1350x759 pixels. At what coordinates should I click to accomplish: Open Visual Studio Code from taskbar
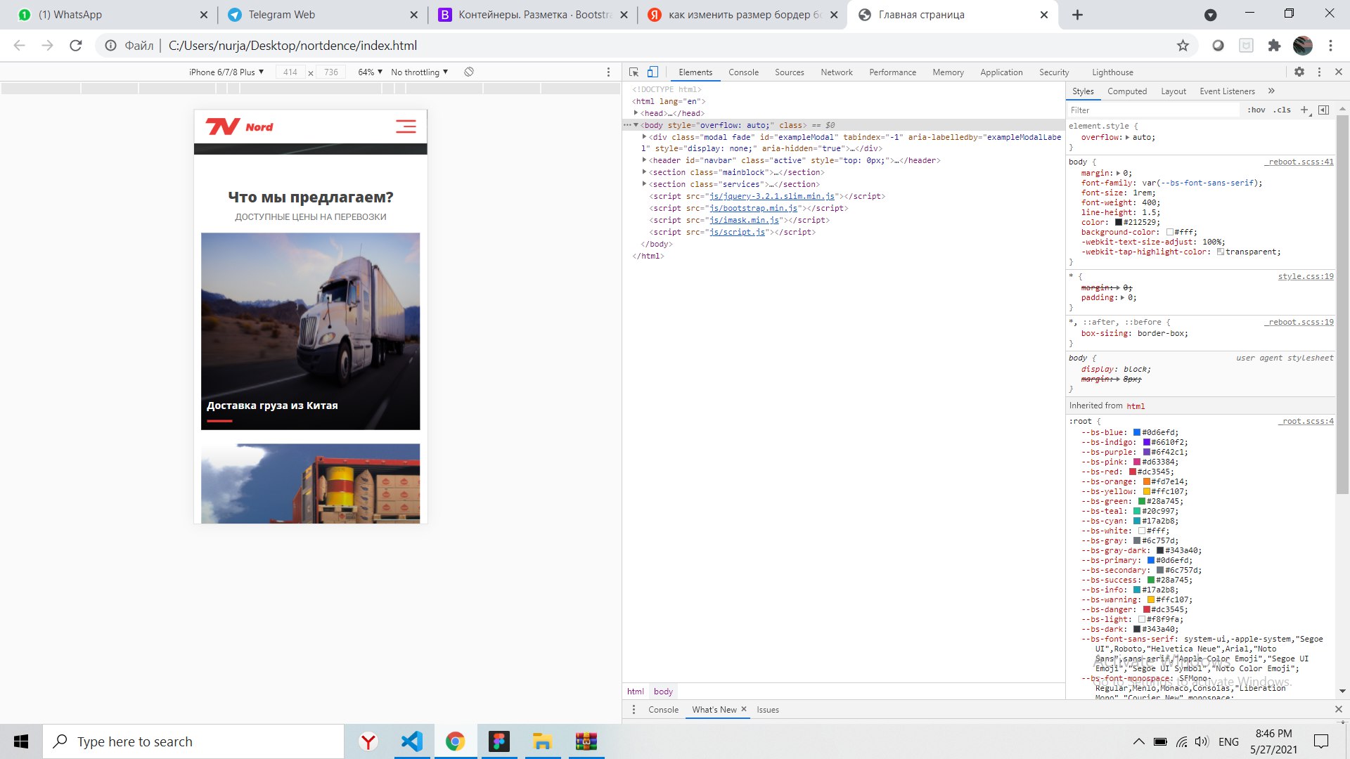(x=412, y=741)
